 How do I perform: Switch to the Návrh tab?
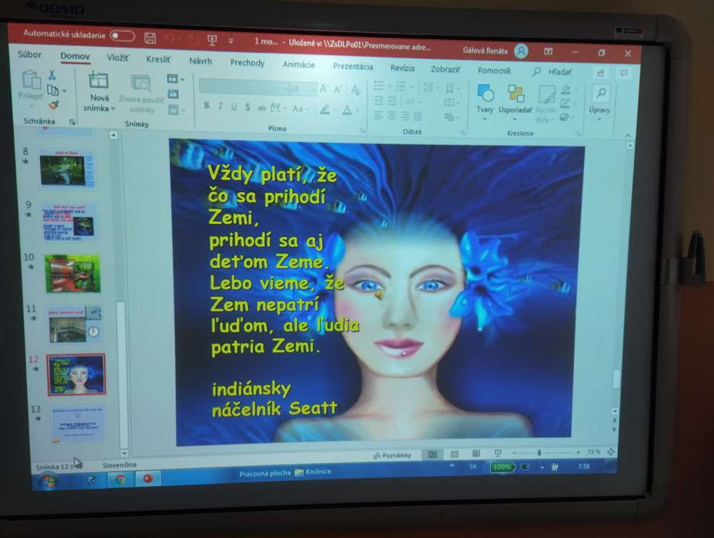coord(201,61)
